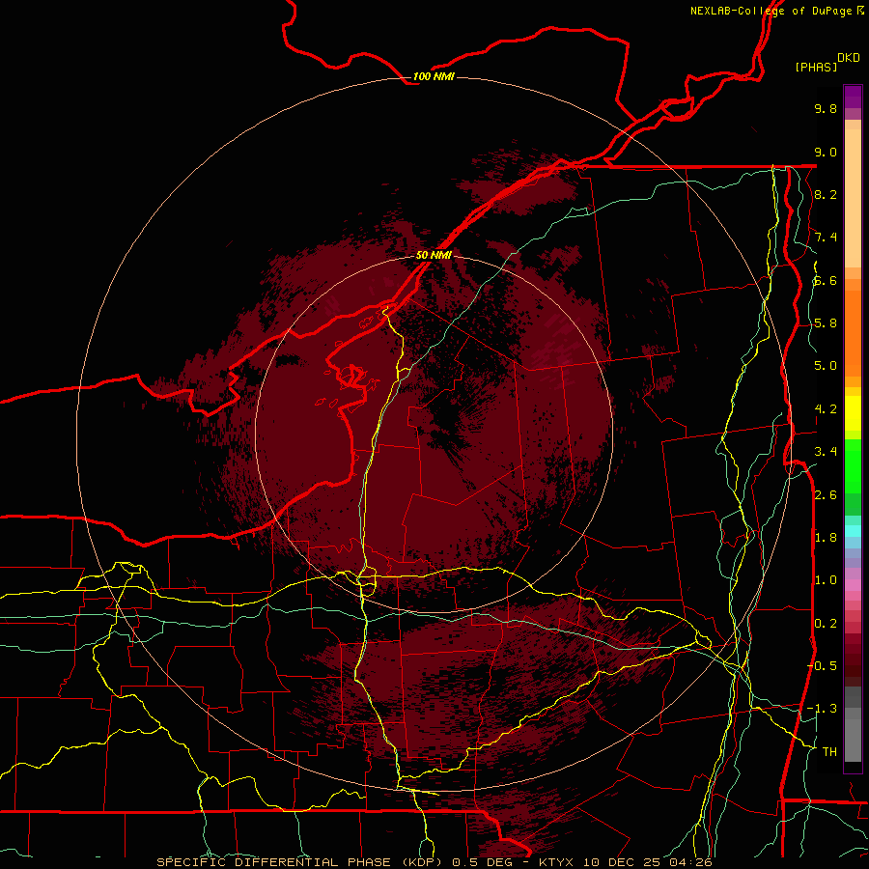Click the 5.8 value on the color scale
The width and height of the screenshot is (869, 869).
(x=826, y=323)
